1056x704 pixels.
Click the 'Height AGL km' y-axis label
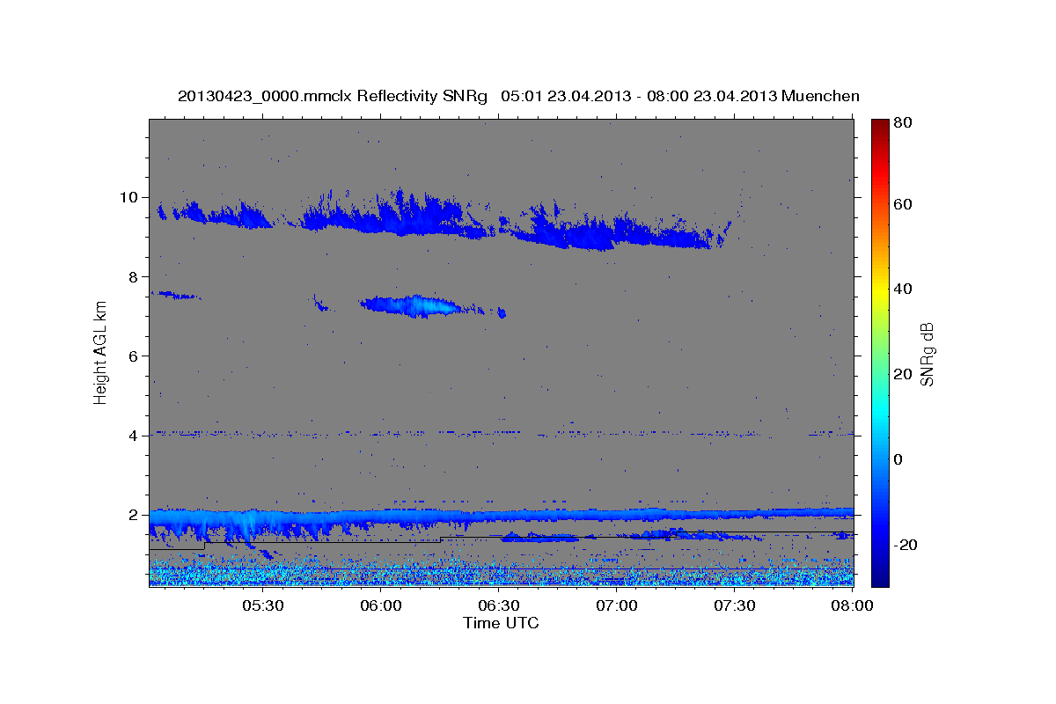tap(100, 351)
